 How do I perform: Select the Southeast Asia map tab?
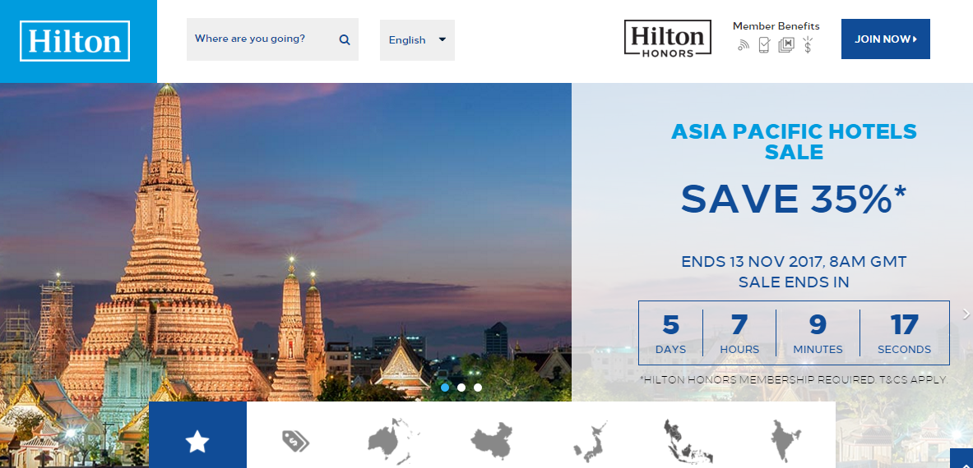[x=688, y=442]
